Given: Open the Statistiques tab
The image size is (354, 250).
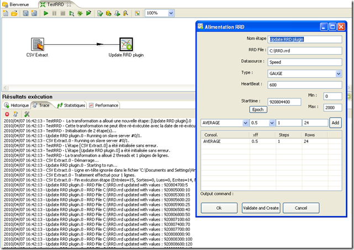Looking at the screenshot, I should tap(71, 105).
